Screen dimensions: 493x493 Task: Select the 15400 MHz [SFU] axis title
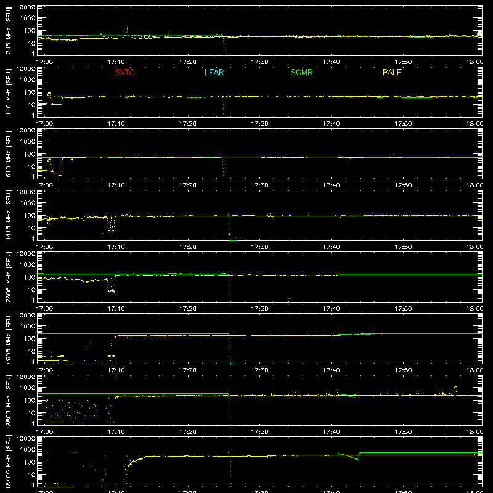pos(8,462)
